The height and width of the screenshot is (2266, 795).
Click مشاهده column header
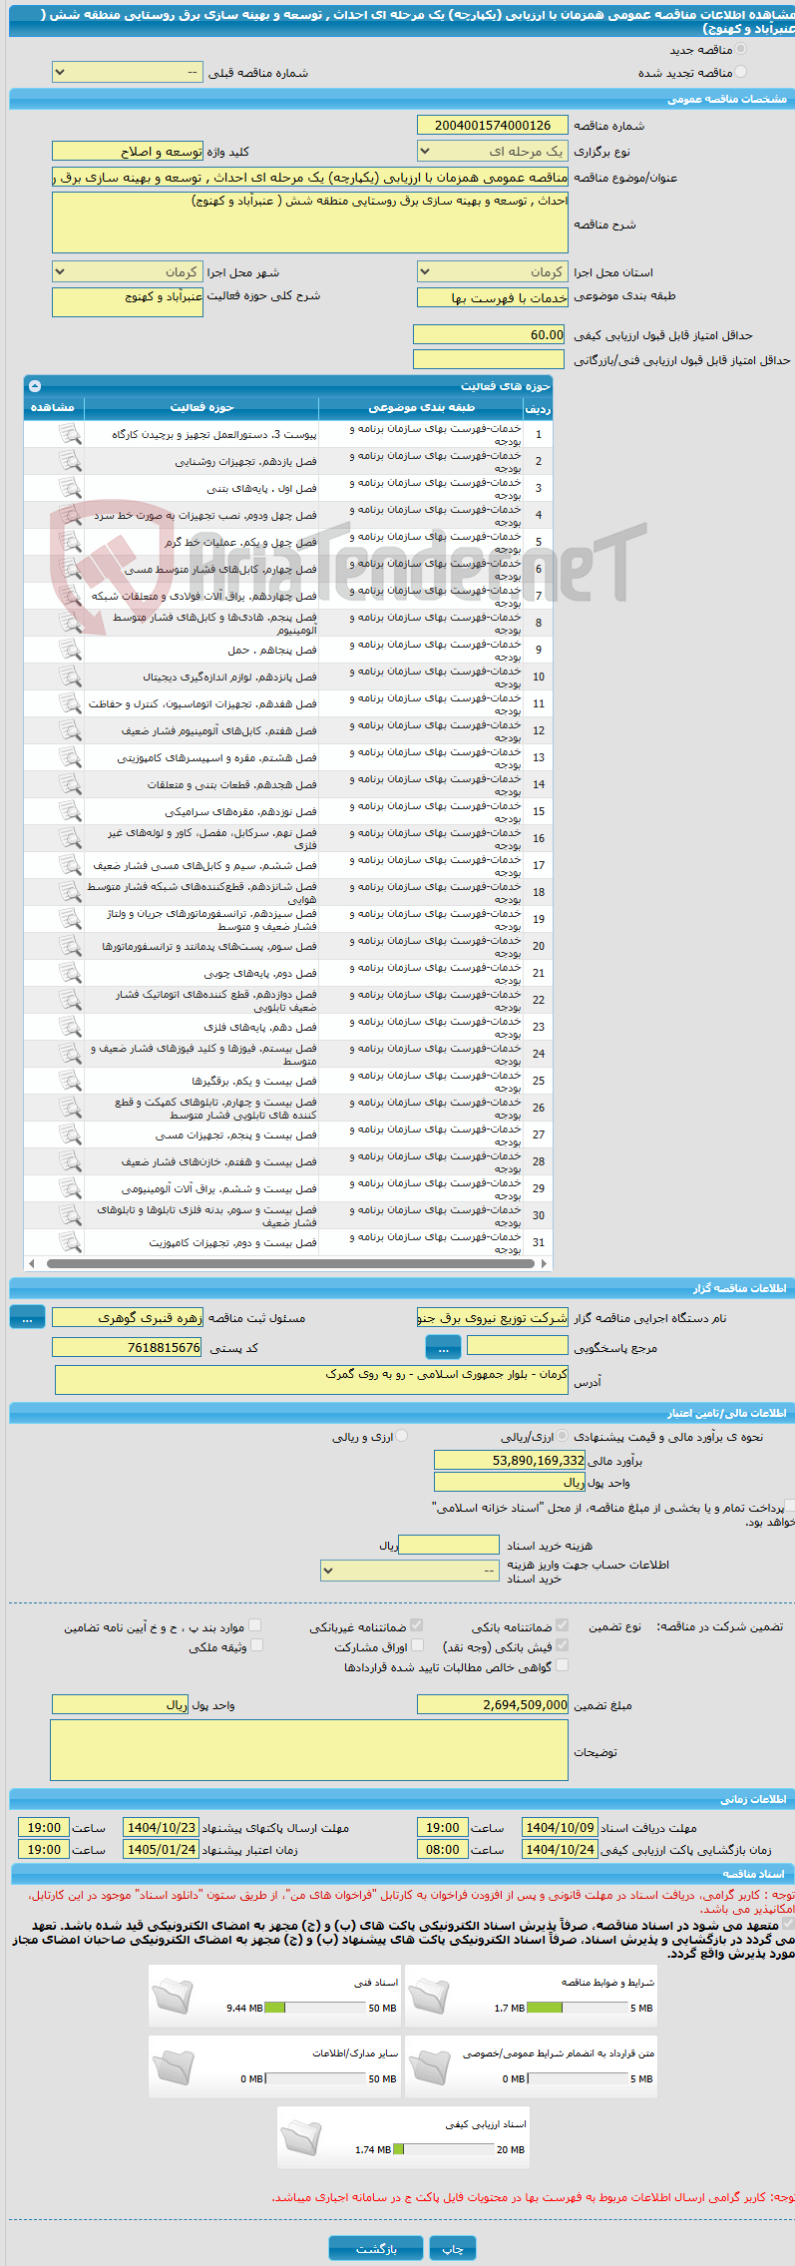coord(54,407)
